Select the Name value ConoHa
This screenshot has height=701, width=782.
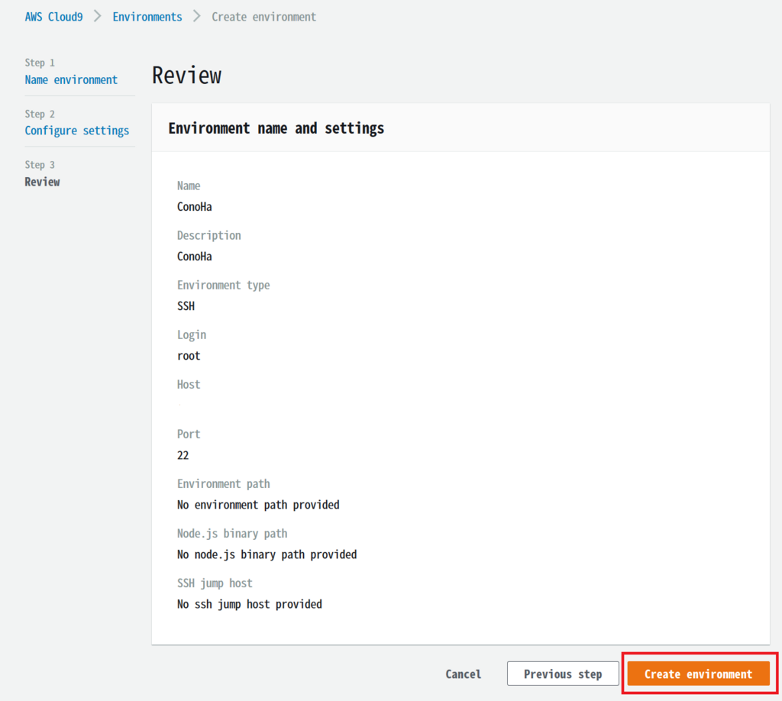pyautogui.click(x=195, y=207)
